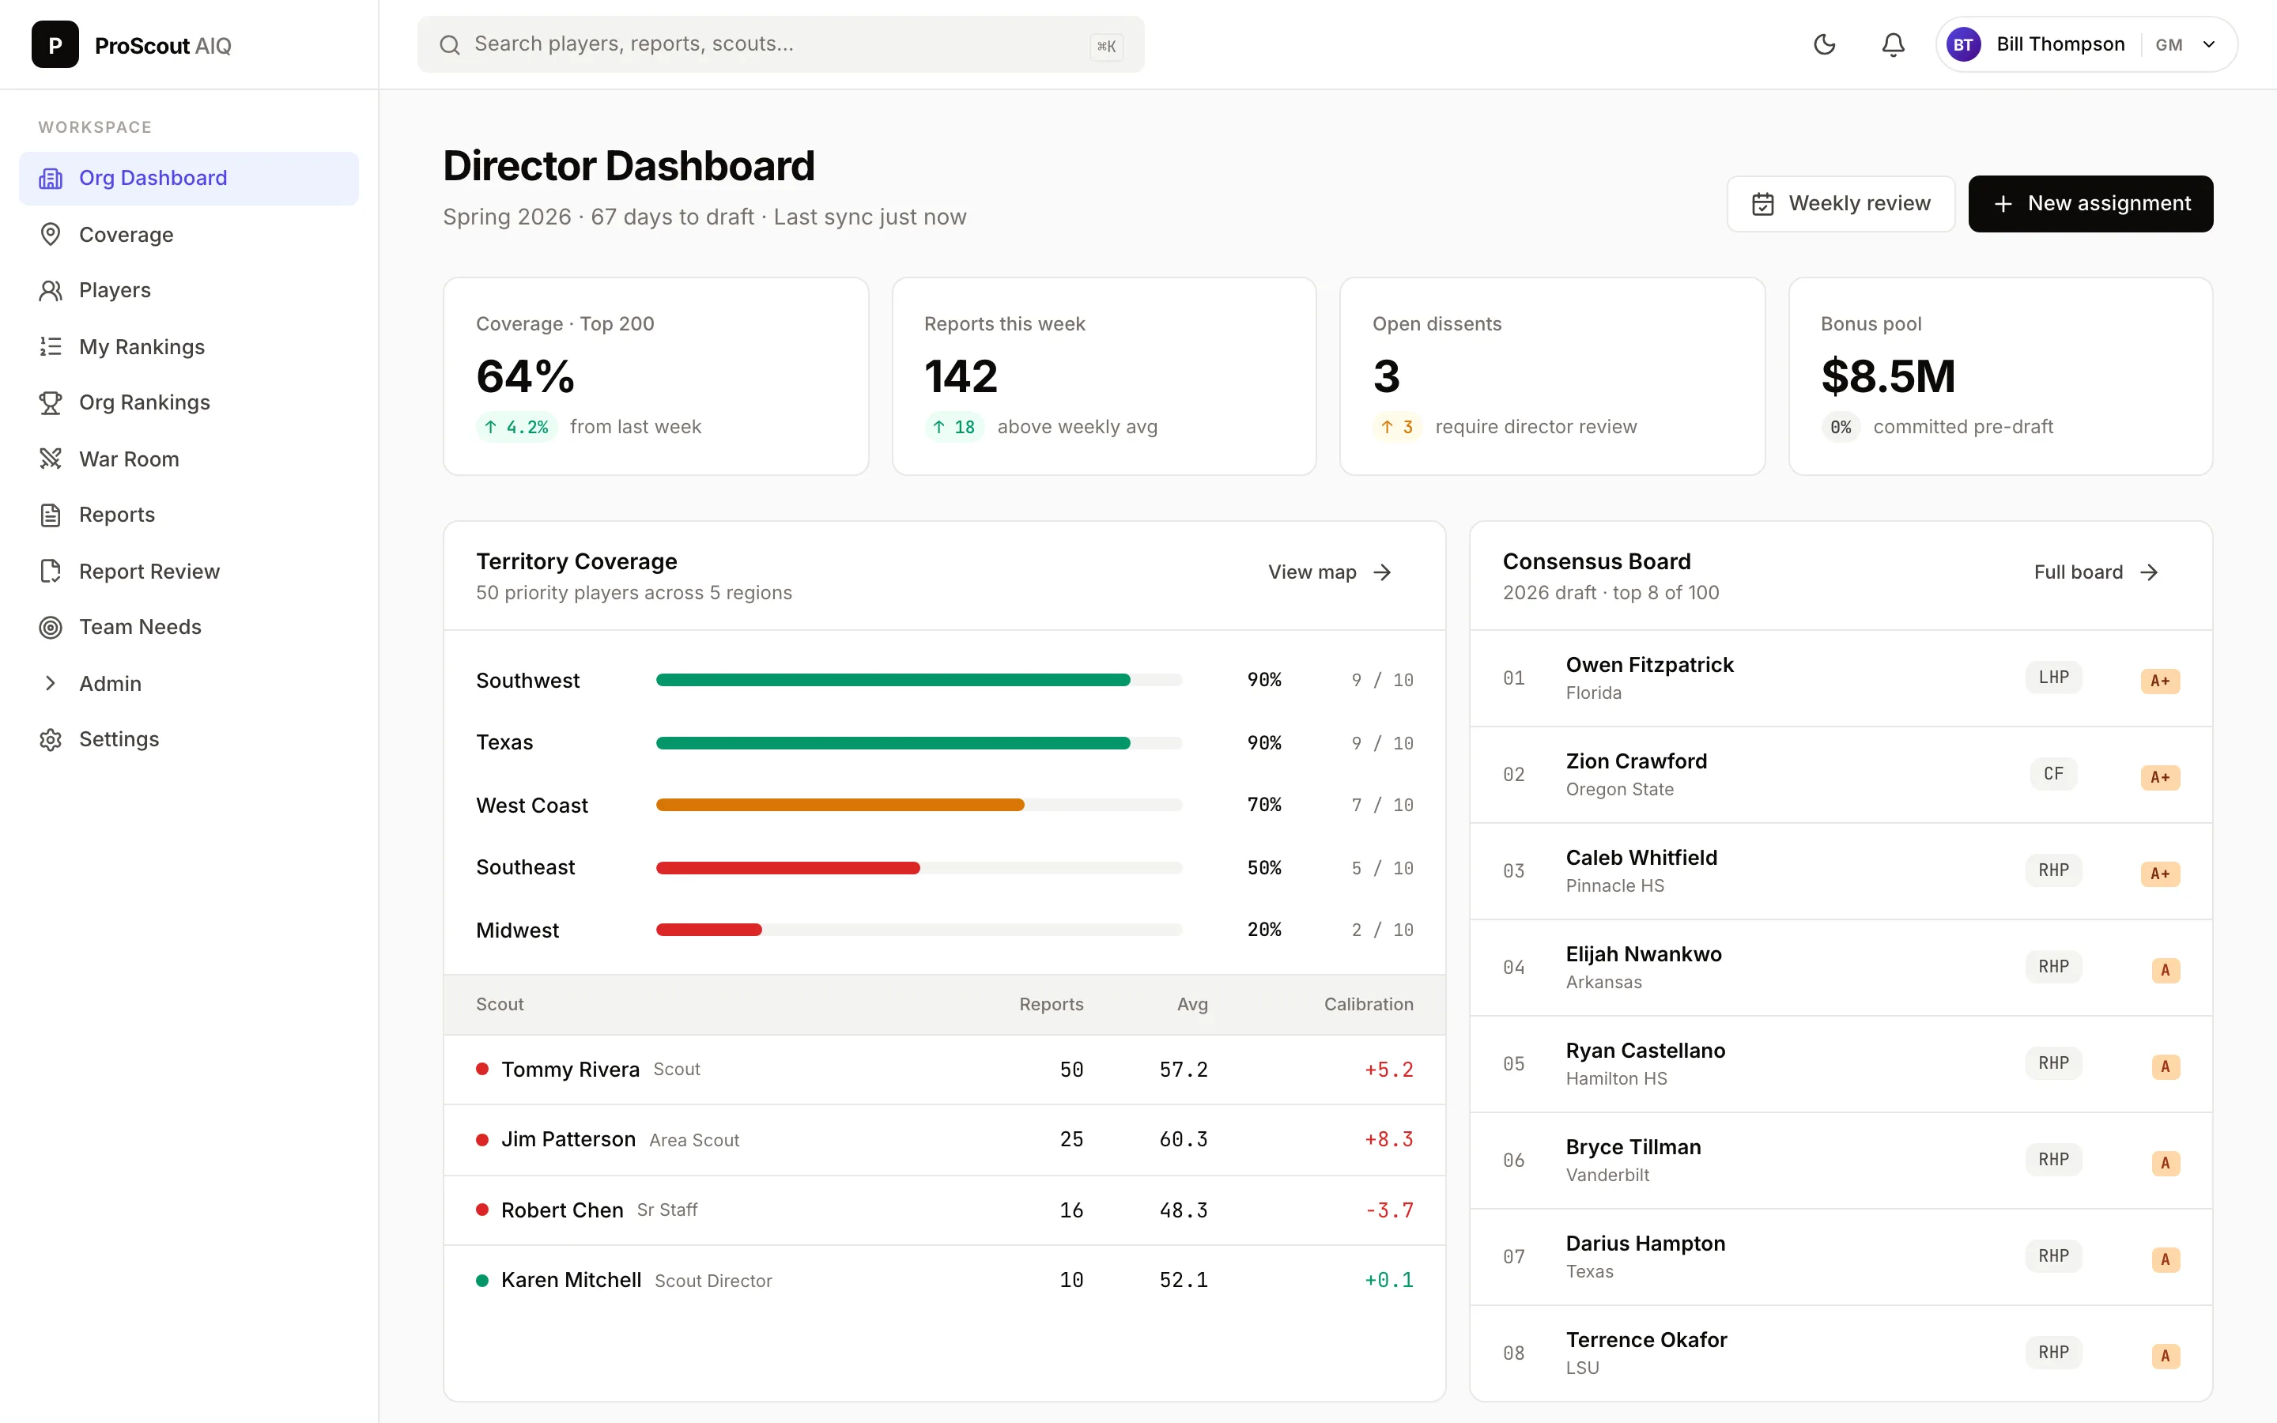Expand the Admin section chevron

[x=51, y=683]
